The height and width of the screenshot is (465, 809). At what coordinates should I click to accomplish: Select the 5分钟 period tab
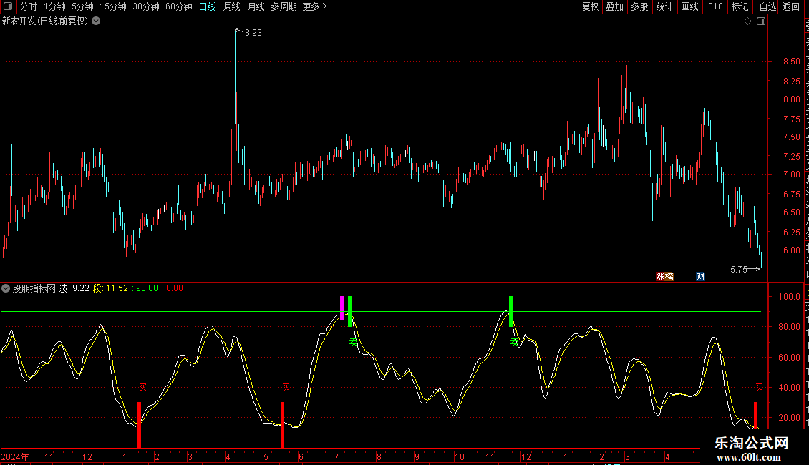click(82, 6)
